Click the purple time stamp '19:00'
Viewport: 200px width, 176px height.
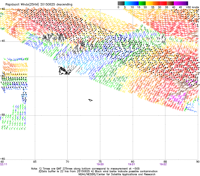click(100, 164)
